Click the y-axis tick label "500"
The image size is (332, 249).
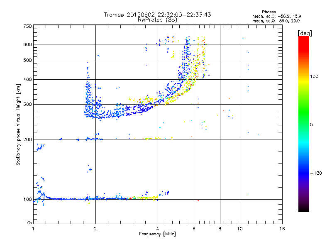(27, 60)
